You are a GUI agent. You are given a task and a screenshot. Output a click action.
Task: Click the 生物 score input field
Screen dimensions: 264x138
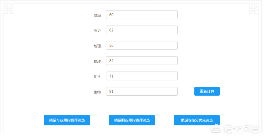pos(142,91)
